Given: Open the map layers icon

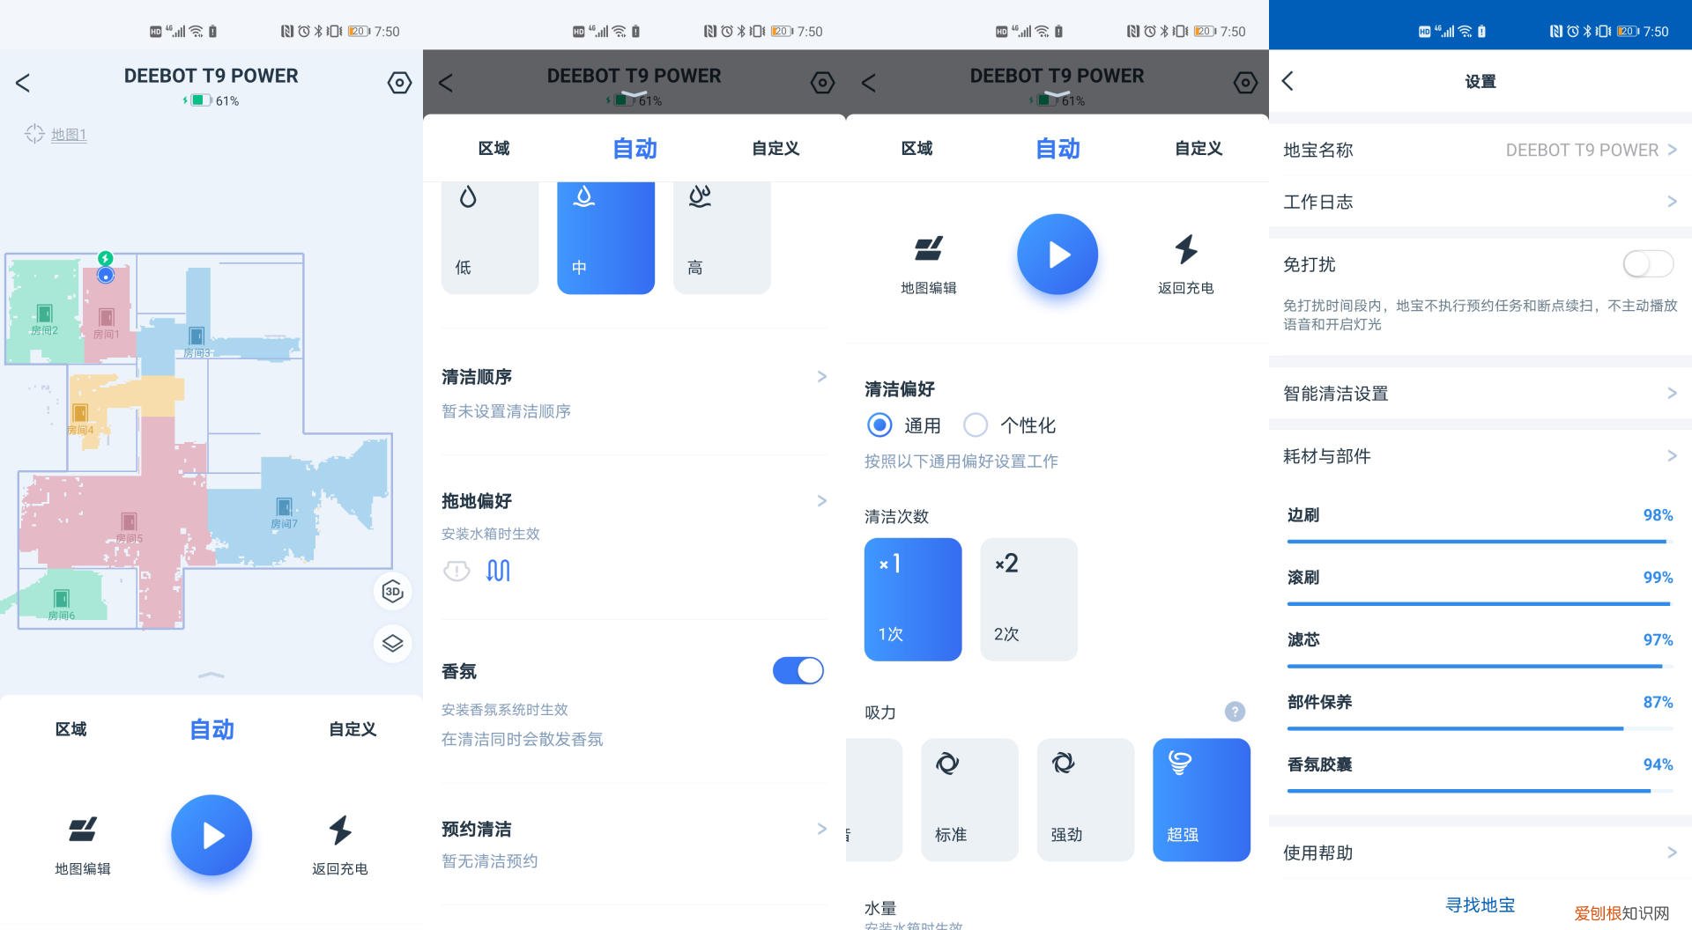Looking at the screenshot, I should point(392,644).
